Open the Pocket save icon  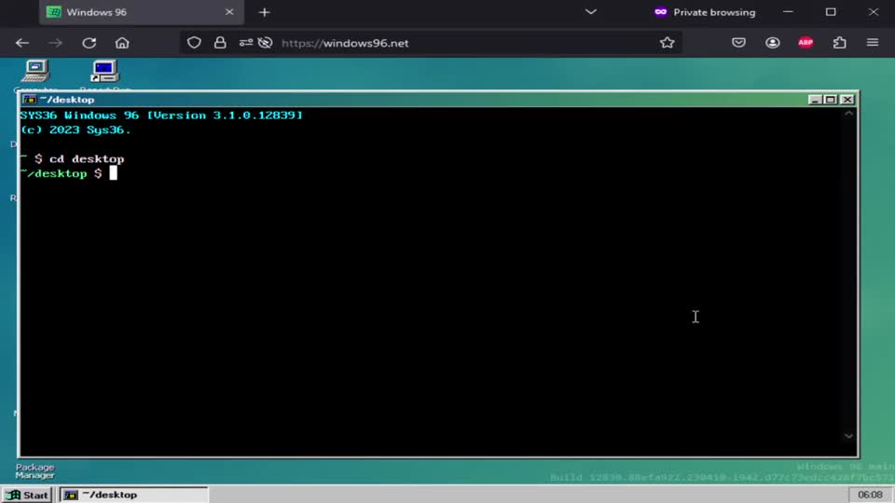pyautogui.click(x=738, y=43)
